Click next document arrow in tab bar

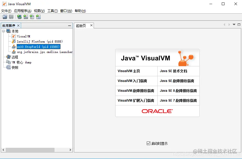(x=229, y=25)
